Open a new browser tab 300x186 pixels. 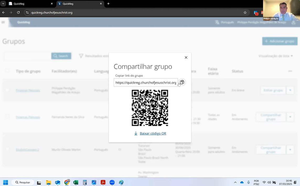pos(108,4)
